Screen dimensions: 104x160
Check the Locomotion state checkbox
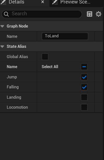click(84, 107)
